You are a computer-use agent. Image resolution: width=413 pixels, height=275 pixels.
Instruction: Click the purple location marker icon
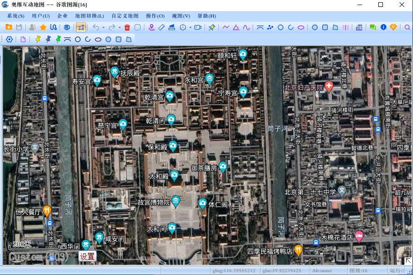[151, 27]
